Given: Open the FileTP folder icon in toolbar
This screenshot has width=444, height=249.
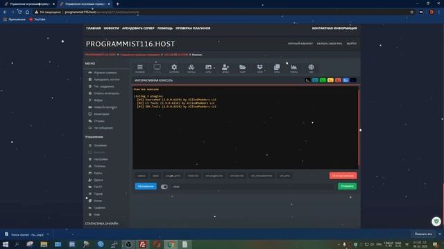Looking at the screenshot, I should tap(243, 68).
